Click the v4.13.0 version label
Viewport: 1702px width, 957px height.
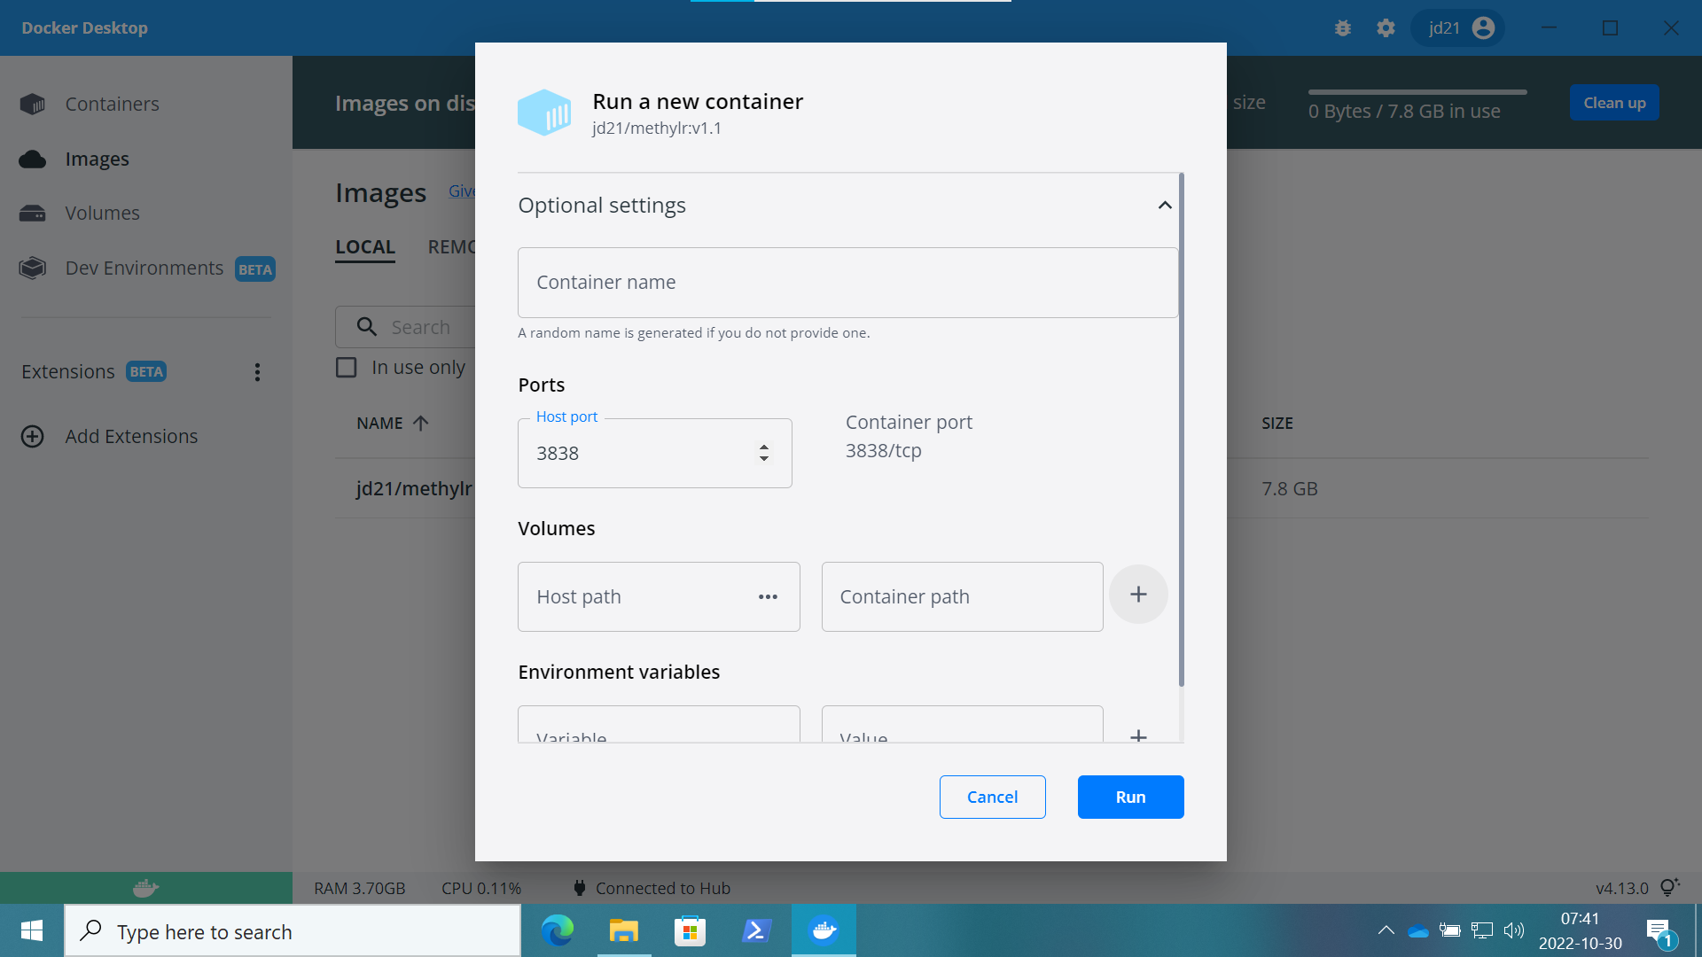pyautogui.click(x=1621, y=888)
